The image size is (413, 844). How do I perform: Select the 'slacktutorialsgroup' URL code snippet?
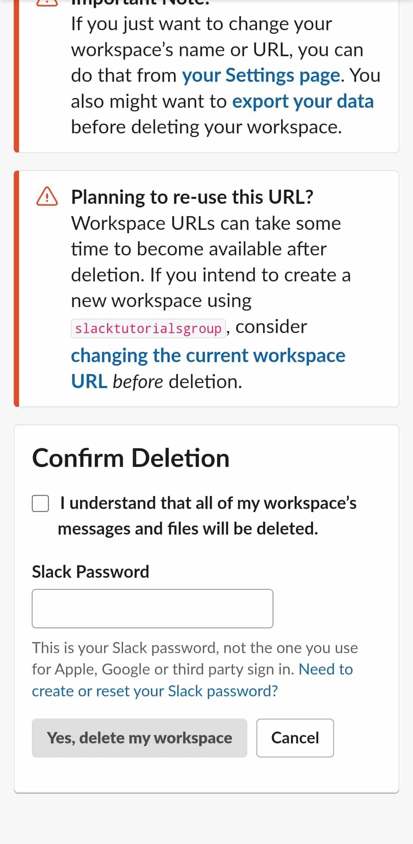tap(148, 328)
